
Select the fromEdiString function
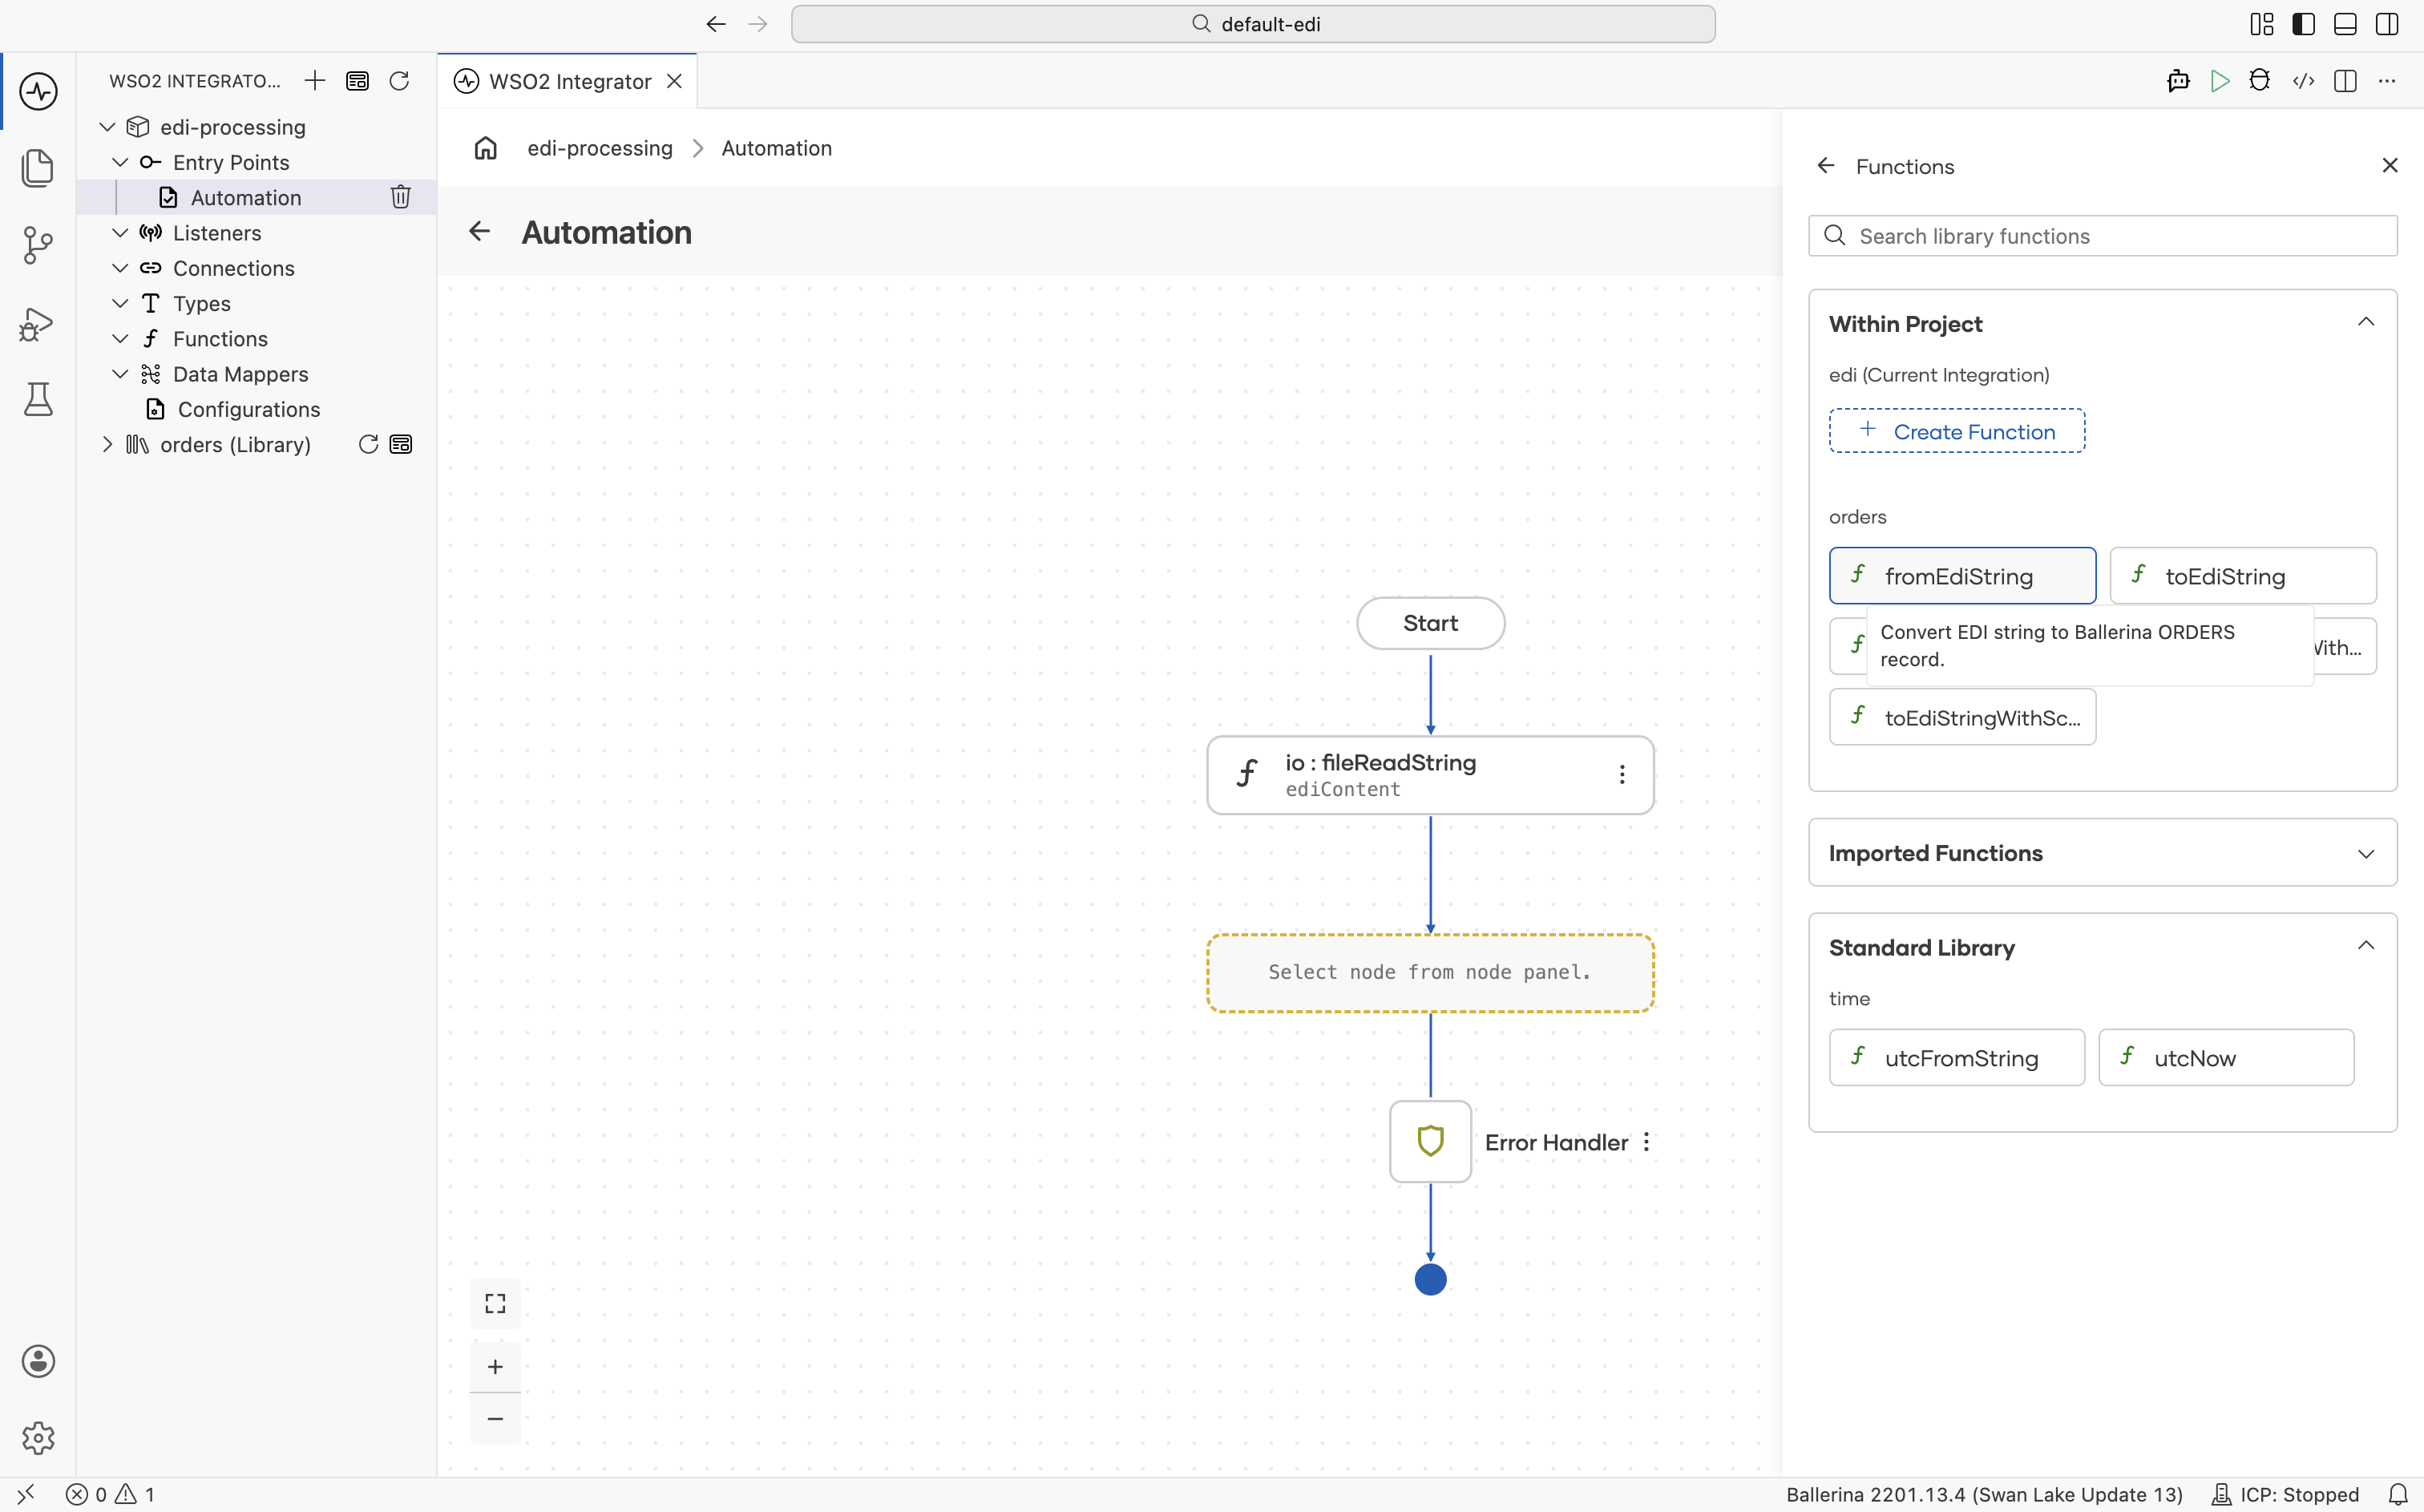[x=1962, y=575]
